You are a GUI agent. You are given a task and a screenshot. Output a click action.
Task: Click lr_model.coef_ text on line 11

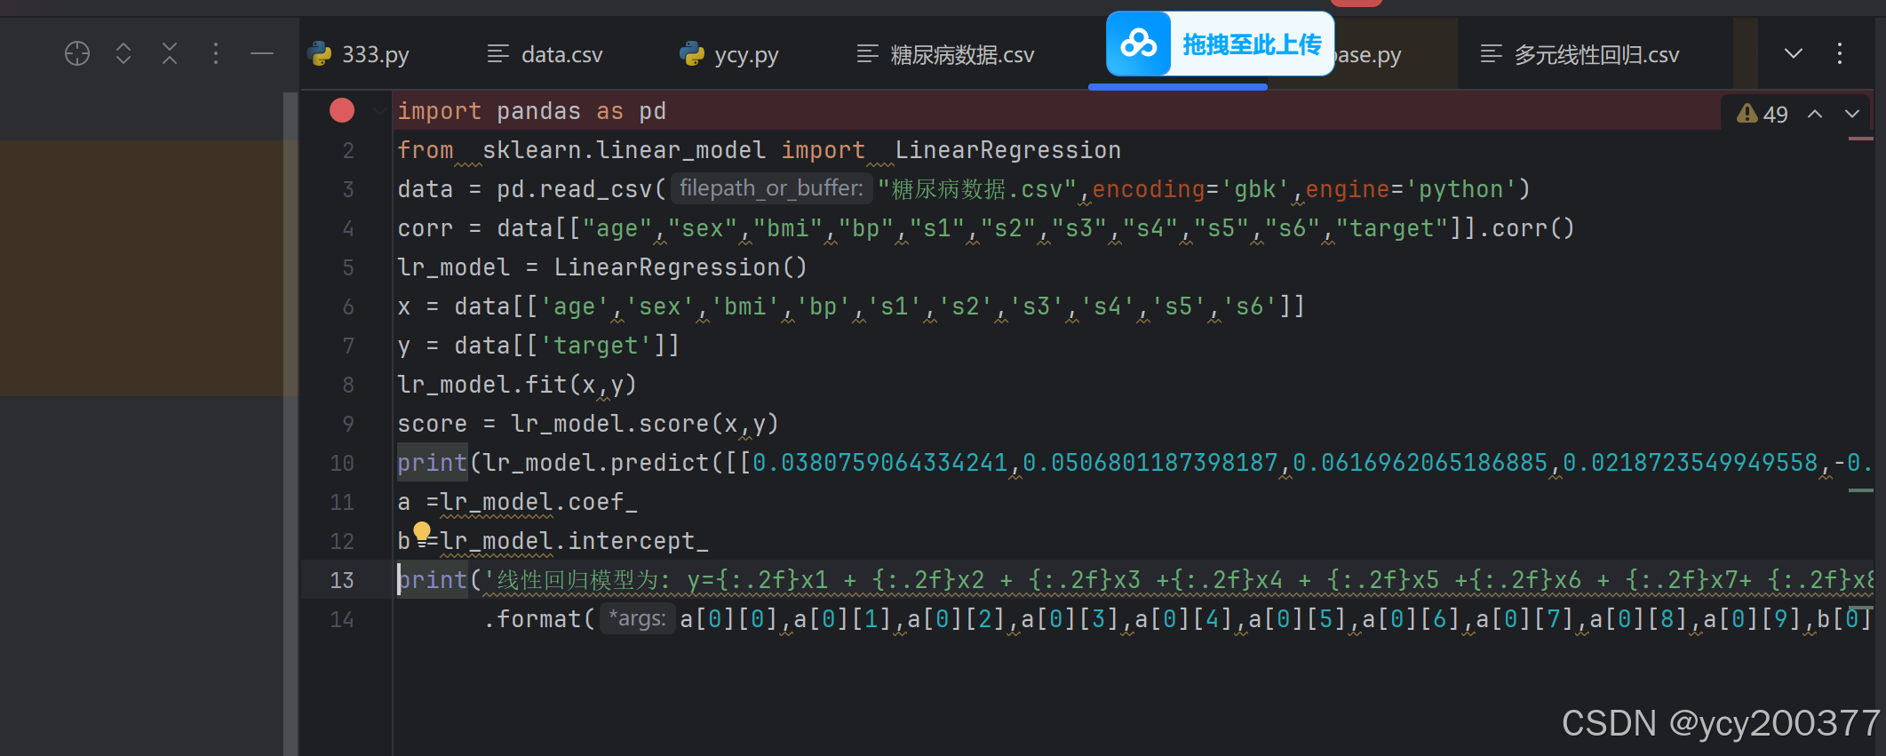539,502
